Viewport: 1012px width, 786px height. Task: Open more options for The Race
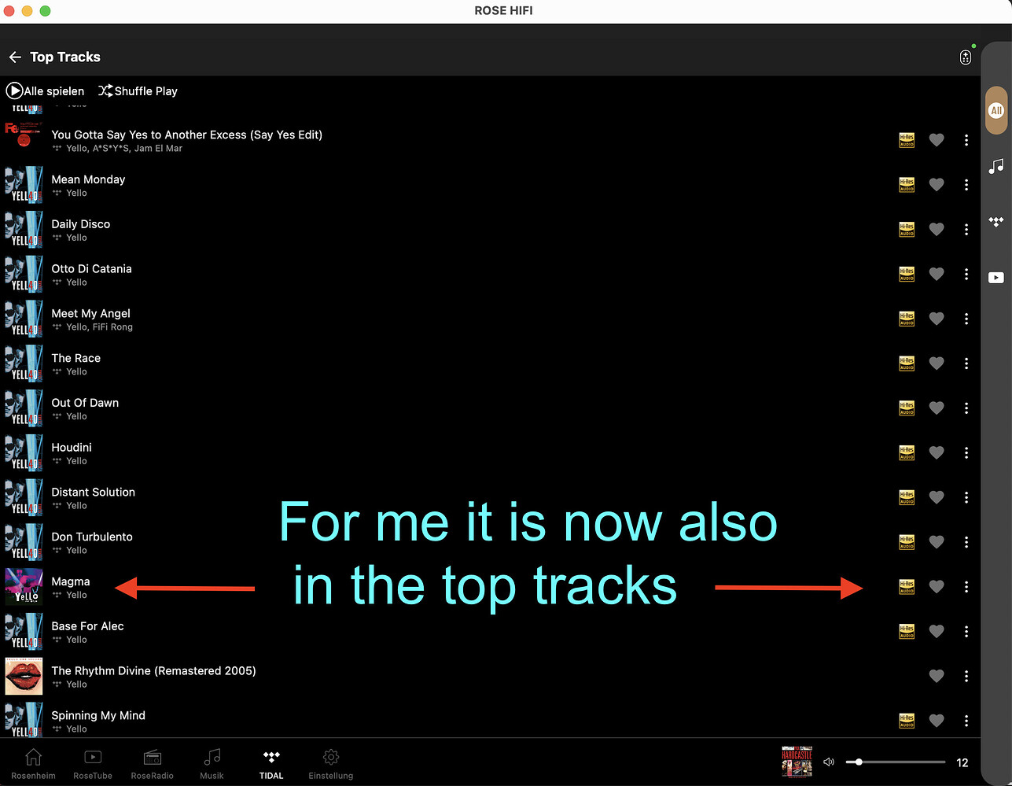click(966, 363)
